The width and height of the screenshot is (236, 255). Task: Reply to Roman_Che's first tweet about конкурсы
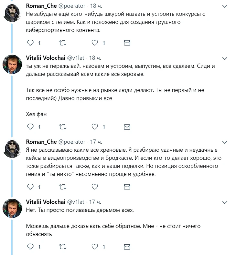point(30,43)
